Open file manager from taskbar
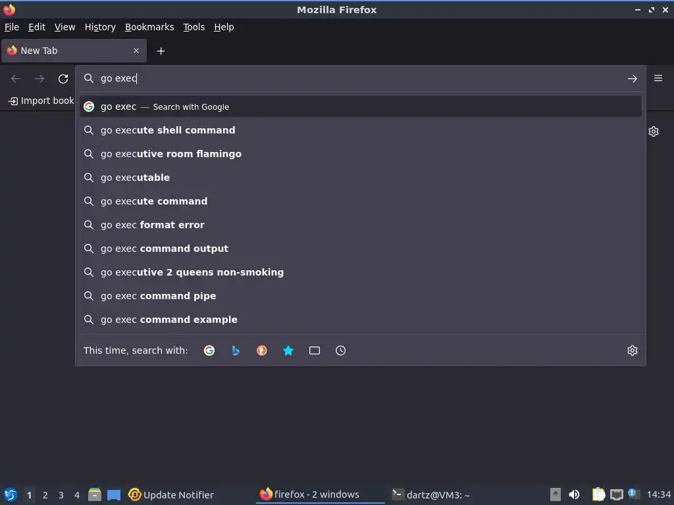 coord(95,494)
